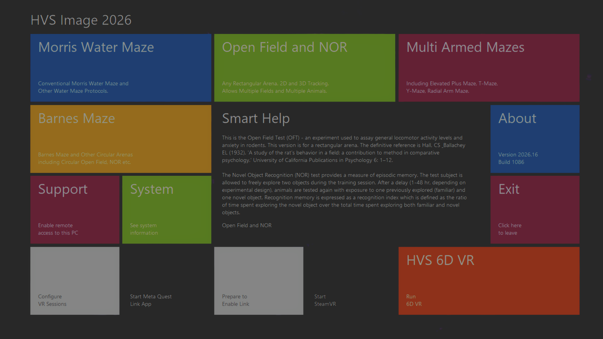Open the Morris Water Maze module
The width and height of the screenshot is (603, 339).
point(120,68)
